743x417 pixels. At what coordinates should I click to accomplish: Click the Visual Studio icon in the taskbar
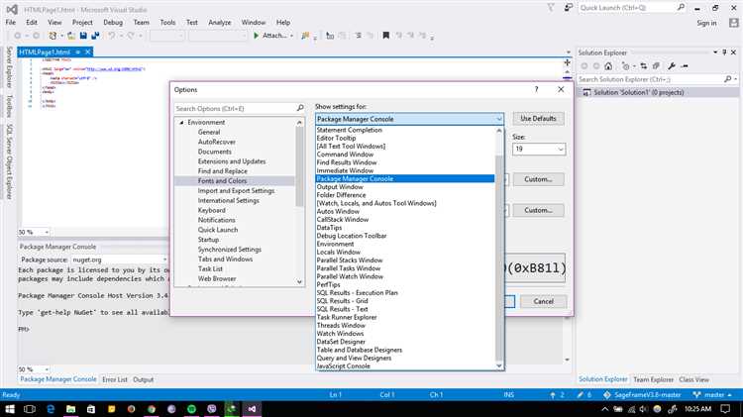coord(252,409)
